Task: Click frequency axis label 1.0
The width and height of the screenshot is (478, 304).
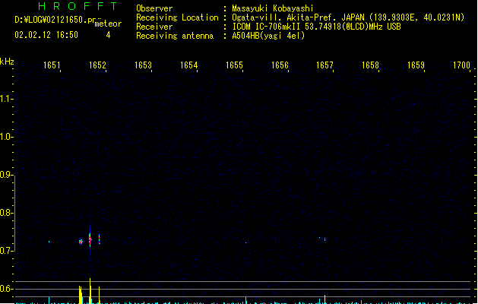Action: point(5,137)
